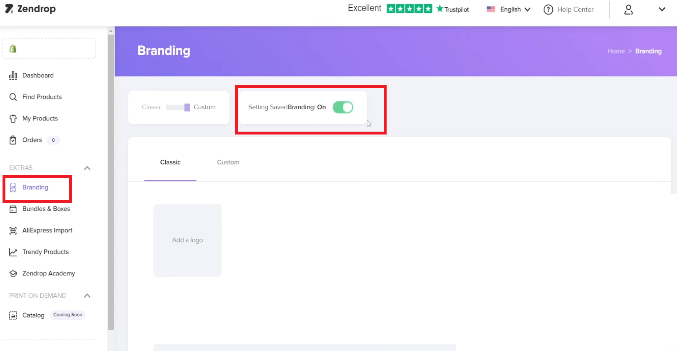The height and width of the screenshot is (351, 677).
Task: Open AliExpress Import page
Action: [47, 231]
